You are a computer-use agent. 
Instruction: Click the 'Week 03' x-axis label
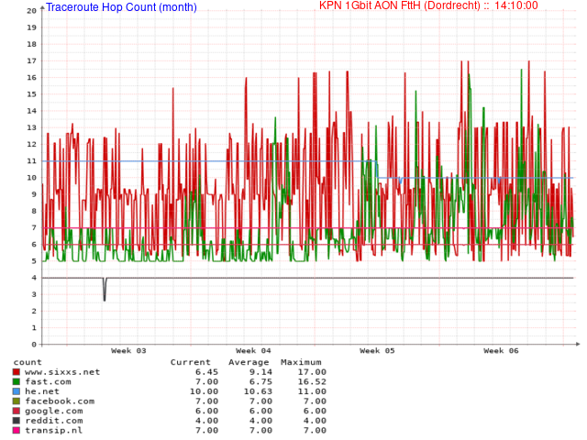pyautogui.click(x=128, y=350)
